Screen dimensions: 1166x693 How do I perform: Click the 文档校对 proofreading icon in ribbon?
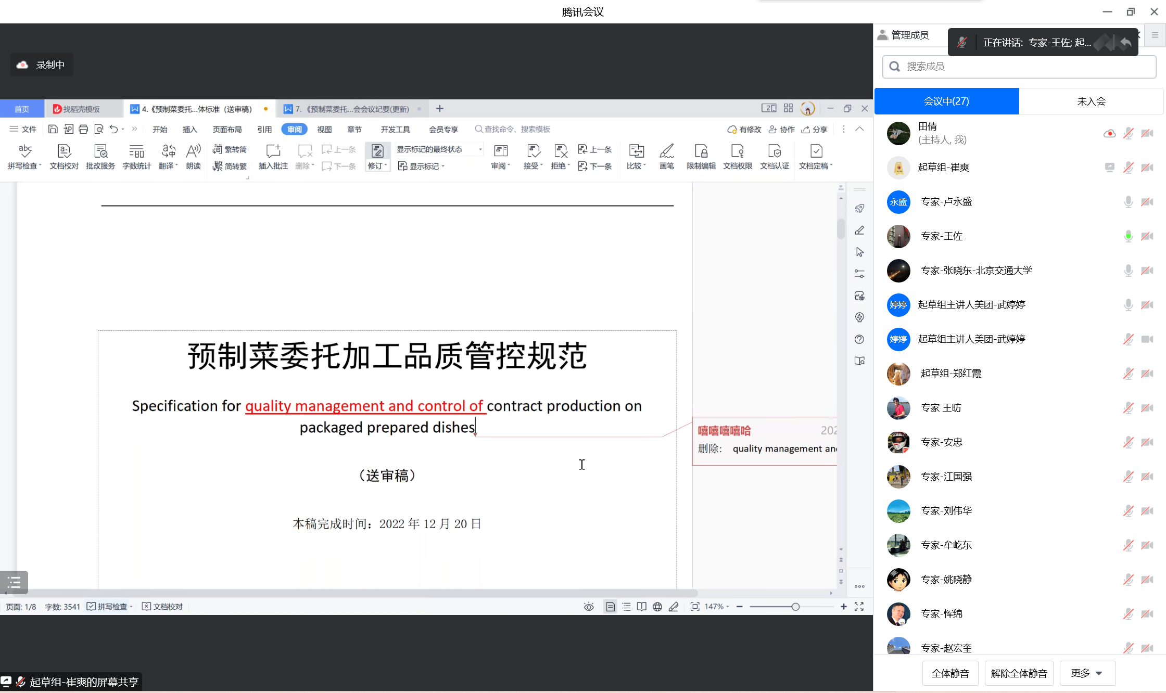point(64,151)
